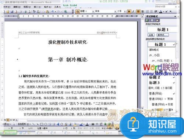Click the drawing toolbar Font Color A
The image size is (184, 139).
87,124
